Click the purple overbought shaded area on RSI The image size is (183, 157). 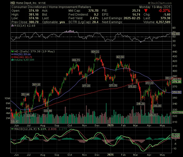click(70, 31)
